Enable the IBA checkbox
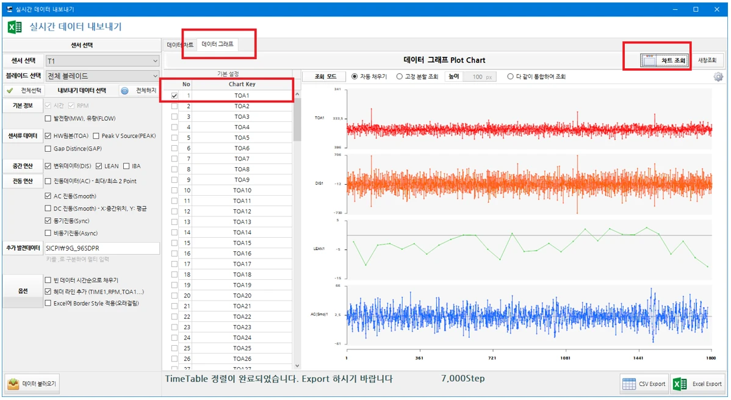 click(x=126, y=166)
